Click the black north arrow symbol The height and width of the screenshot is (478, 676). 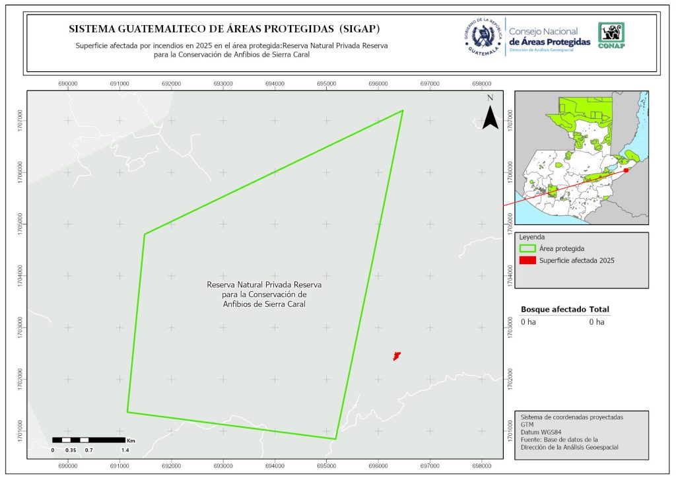point(489,115)
